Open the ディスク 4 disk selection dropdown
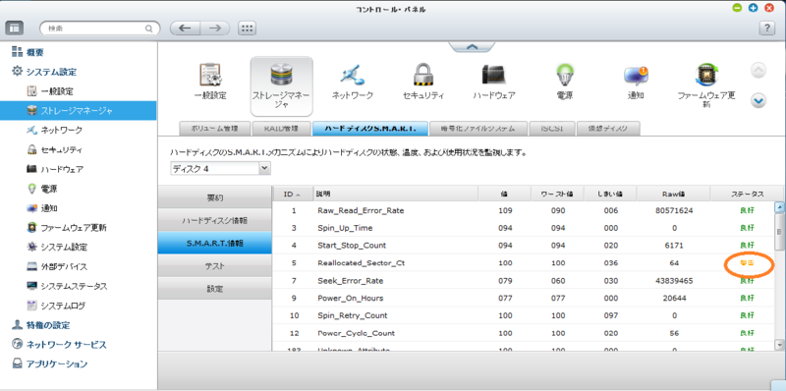 click(x=220, y=169)
